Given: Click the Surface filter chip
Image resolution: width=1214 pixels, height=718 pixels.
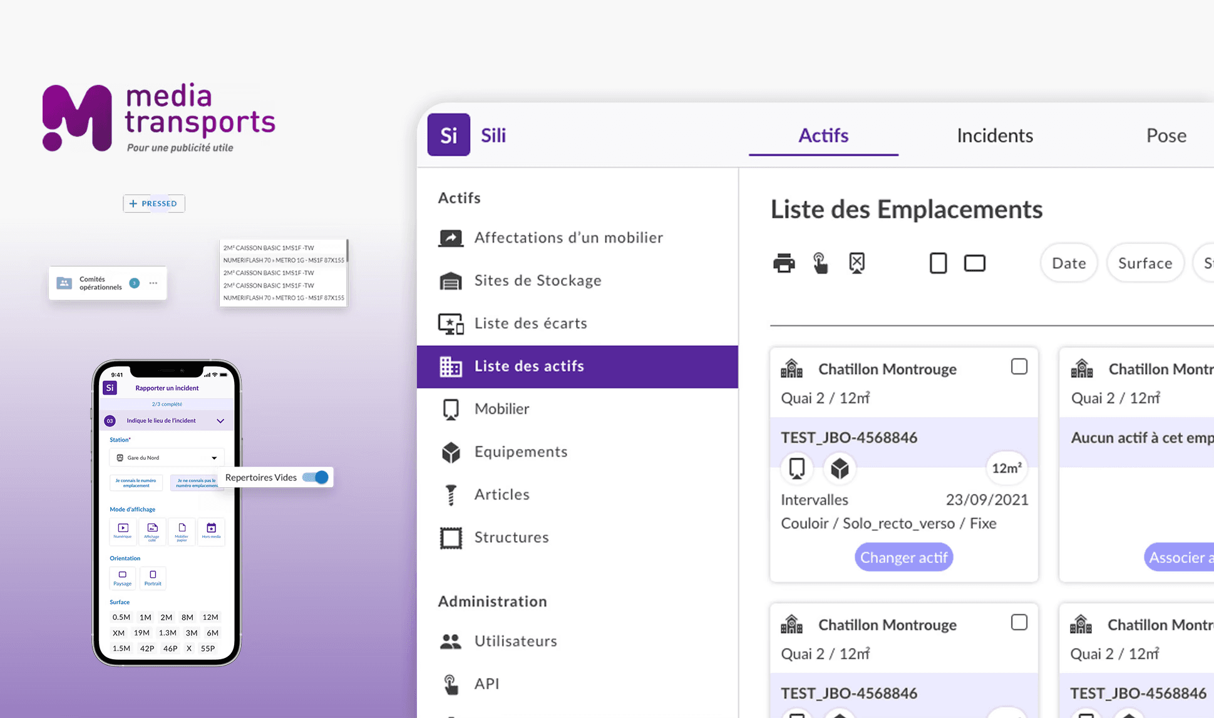Looking at the screenshot, I should (x=1145, y=263).
